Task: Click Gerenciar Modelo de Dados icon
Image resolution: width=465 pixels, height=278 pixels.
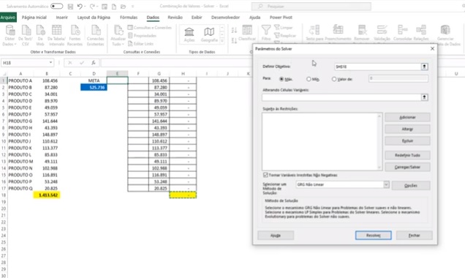Action: (445, 30)
